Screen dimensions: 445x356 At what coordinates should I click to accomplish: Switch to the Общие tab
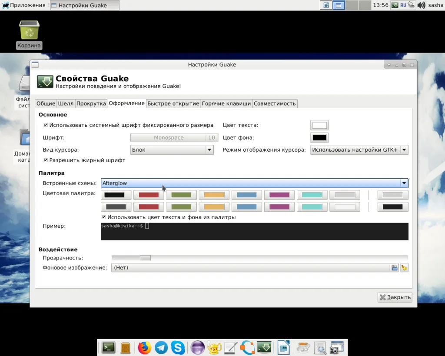point(46,103)
